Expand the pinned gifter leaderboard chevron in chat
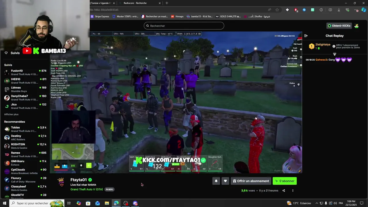Screen dimensions: 368x207 click(334, 54)
